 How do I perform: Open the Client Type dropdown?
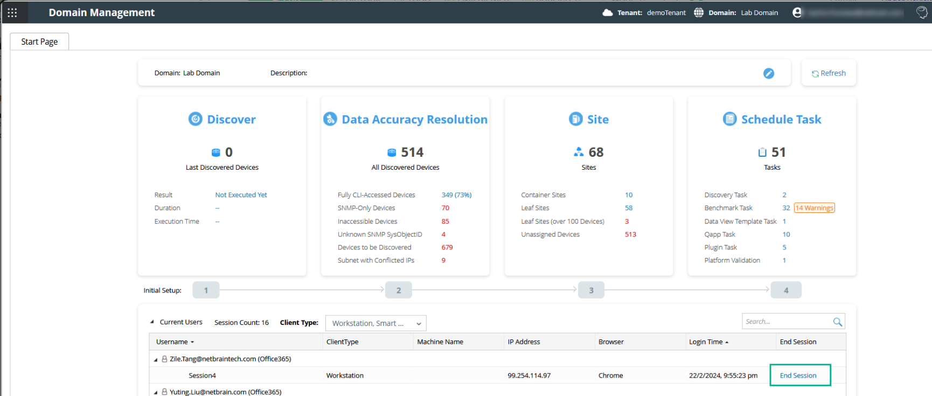[x=375, y=323]
